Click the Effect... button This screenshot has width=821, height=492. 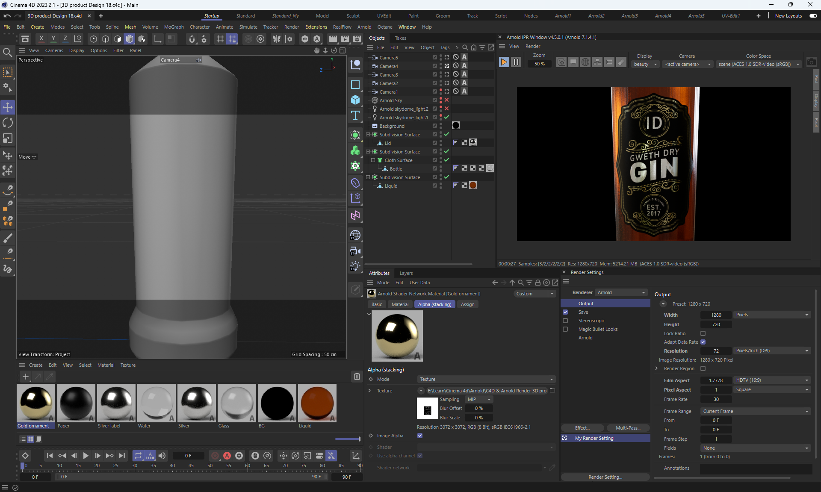pos(582,428)
